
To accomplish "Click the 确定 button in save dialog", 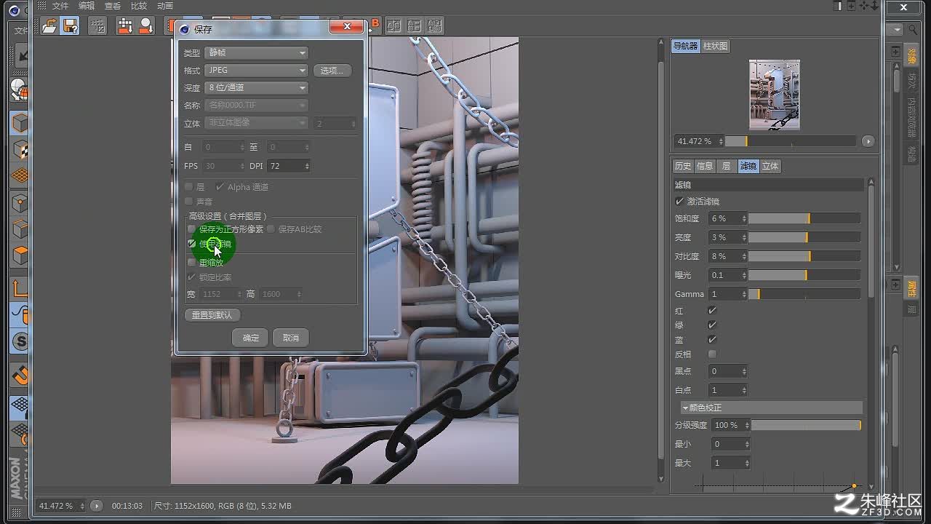I will coord(251,338).
